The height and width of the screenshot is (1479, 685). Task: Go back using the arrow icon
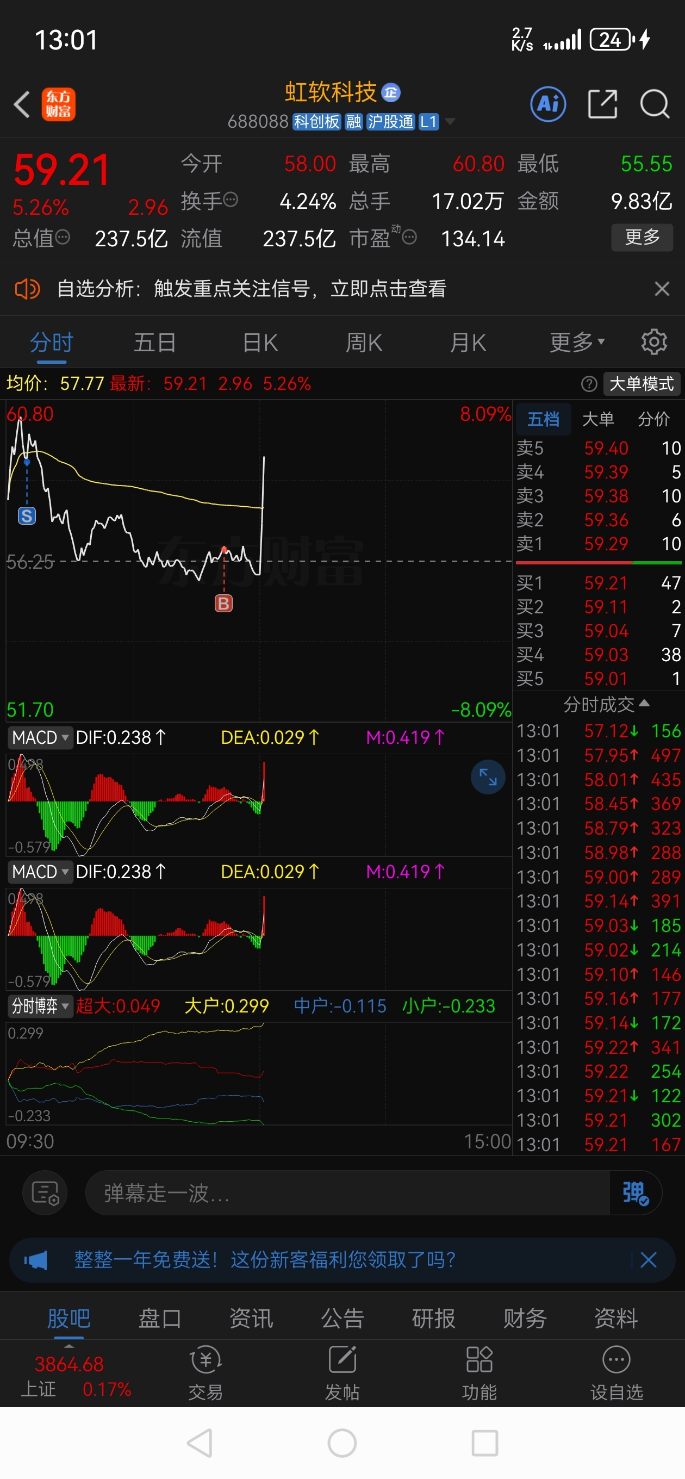pyautogui.click(x=22, y=104)
